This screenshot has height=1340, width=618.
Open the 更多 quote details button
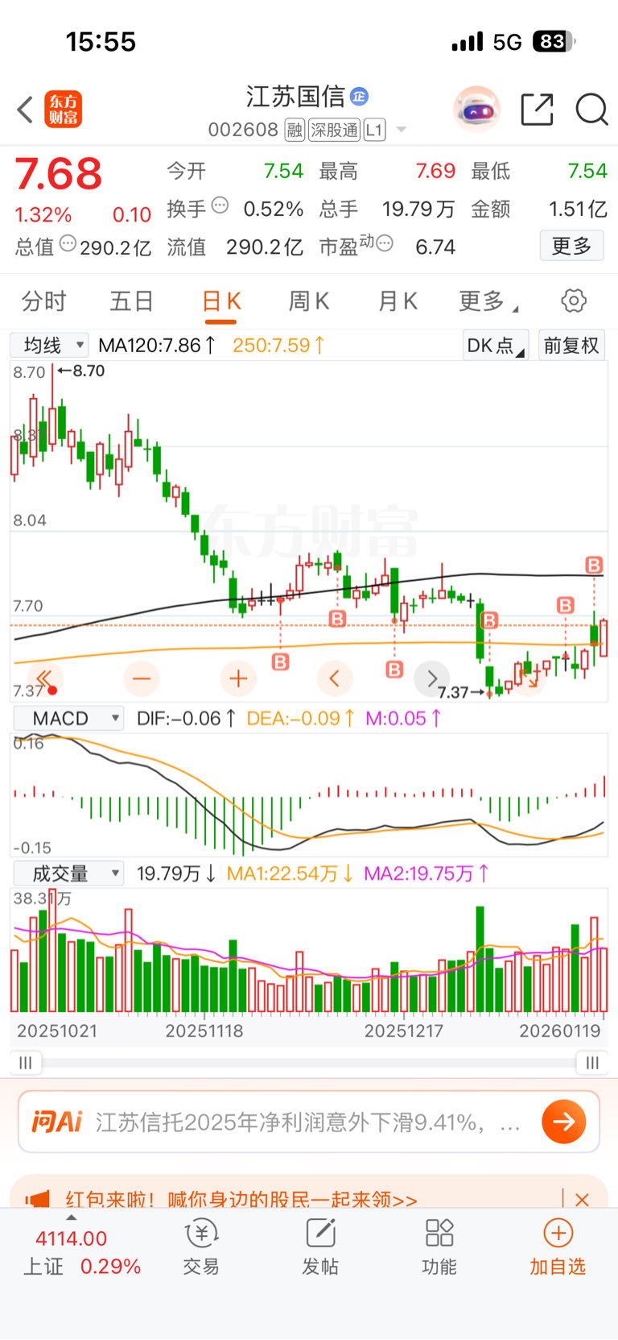pyautogui.click(x=571, y=246)
